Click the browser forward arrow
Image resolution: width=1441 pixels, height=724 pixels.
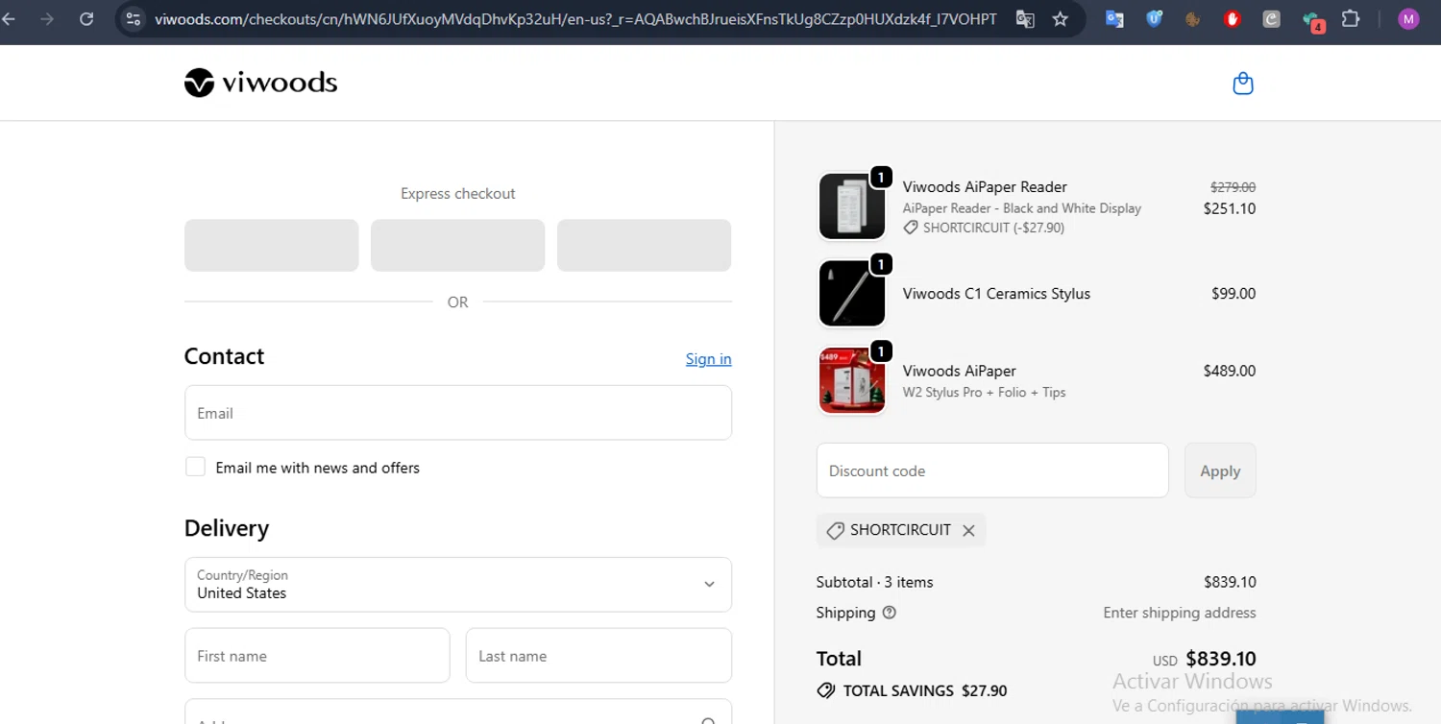pos(46,18)
